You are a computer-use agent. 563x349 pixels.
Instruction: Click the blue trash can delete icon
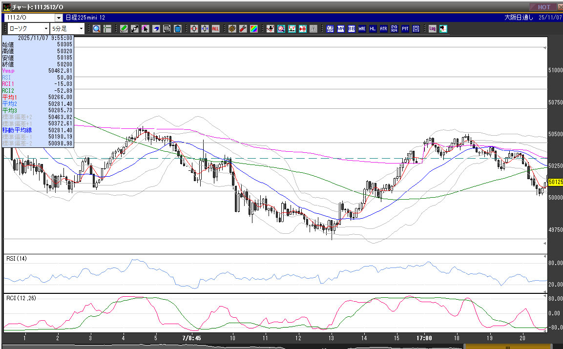[x=178, y=29]
